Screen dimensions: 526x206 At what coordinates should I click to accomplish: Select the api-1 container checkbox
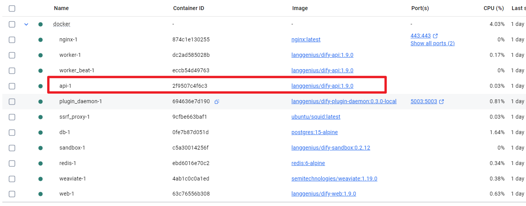pos(12,86)
